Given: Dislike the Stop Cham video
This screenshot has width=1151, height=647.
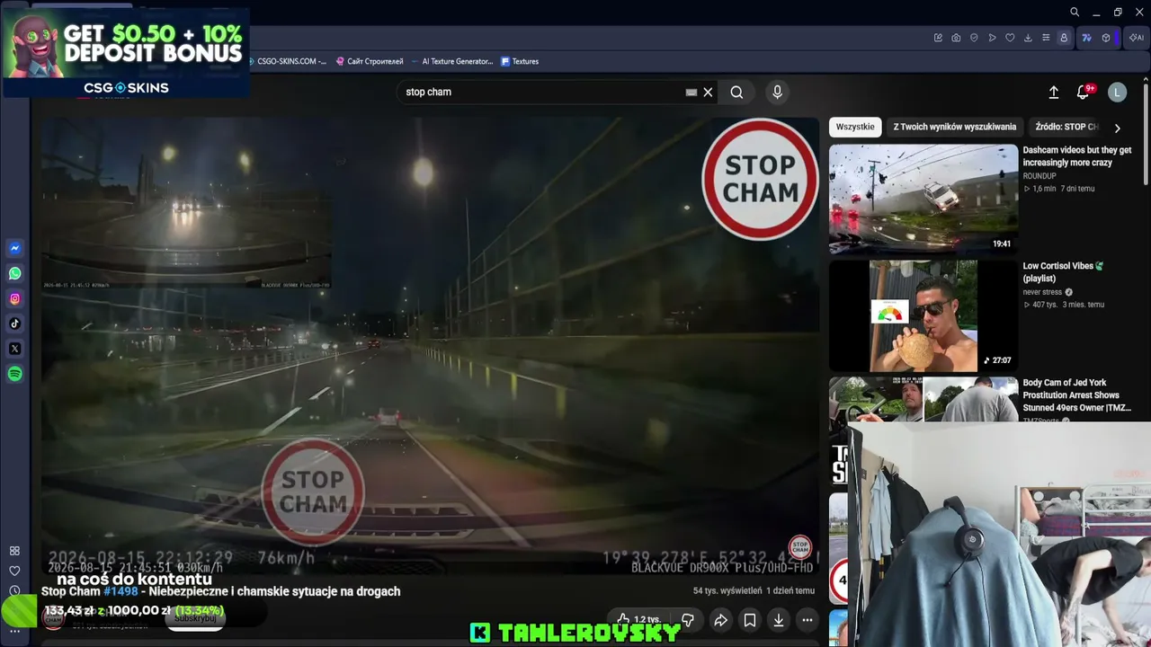Looking at the screenshot, I should pos(688,620).
